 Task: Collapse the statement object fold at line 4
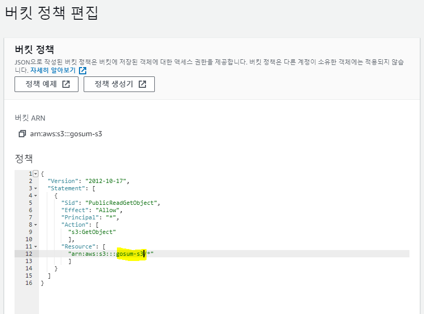tap(36, 195)
